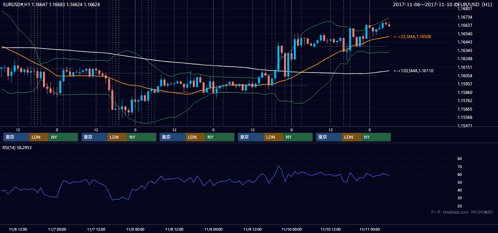This screenshot has height=233, width=498.
Task: Click the 25 SMA 1.16508 label
Action: click(x=412, y=37)
